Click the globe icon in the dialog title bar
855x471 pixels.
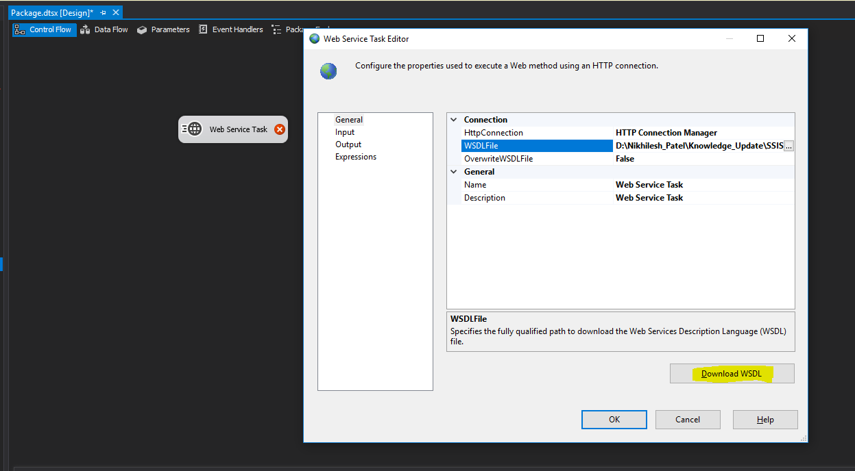click(315, 39)
